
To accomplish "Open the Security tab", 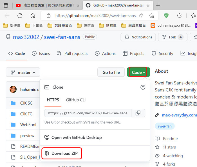I will pyautogui.click(x=162, y=54).
